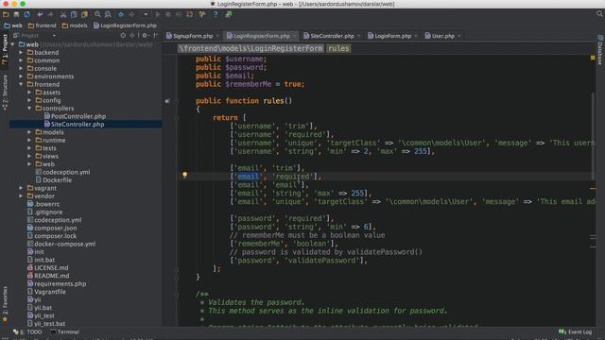Click the Hide Project panel icon
This screenshot has width=605, height=340.
click(156, 36)
